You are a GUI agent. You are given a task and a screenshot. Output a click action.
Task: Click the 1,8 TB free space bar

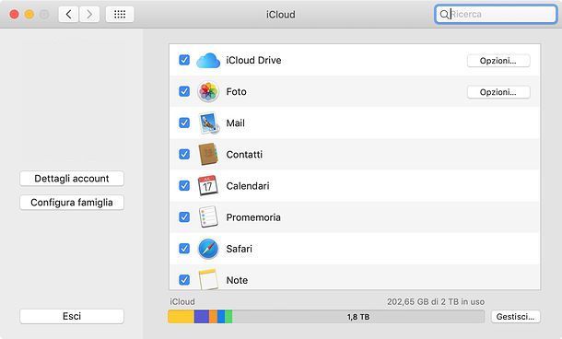click(358, 317)
